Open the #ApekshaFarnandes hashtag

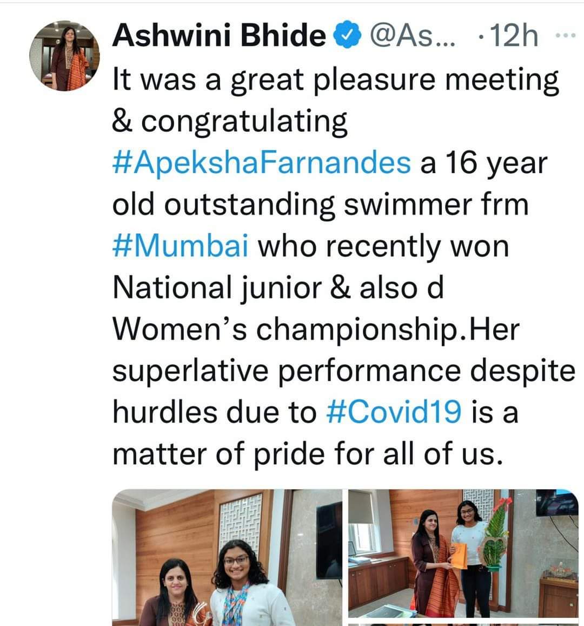pyautogui.click(x=261, y=162)
